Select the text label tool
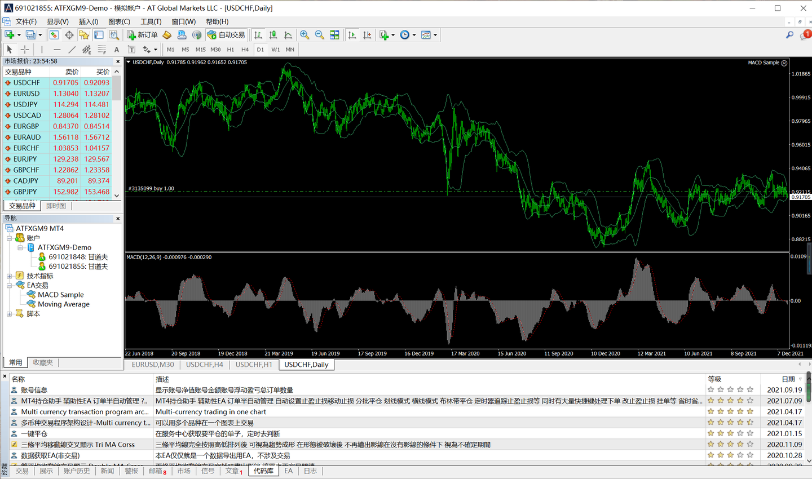Viewport: 812px width, 479px height. click(x=131, y=50)
